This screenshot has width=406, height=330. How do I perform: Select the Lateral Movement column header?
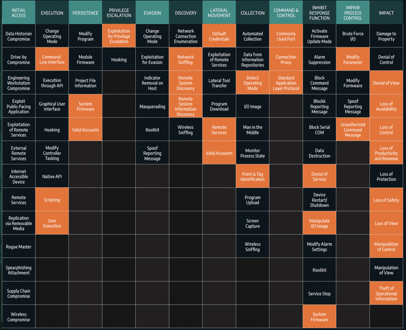pyautogui.click(x=219, y=12)
